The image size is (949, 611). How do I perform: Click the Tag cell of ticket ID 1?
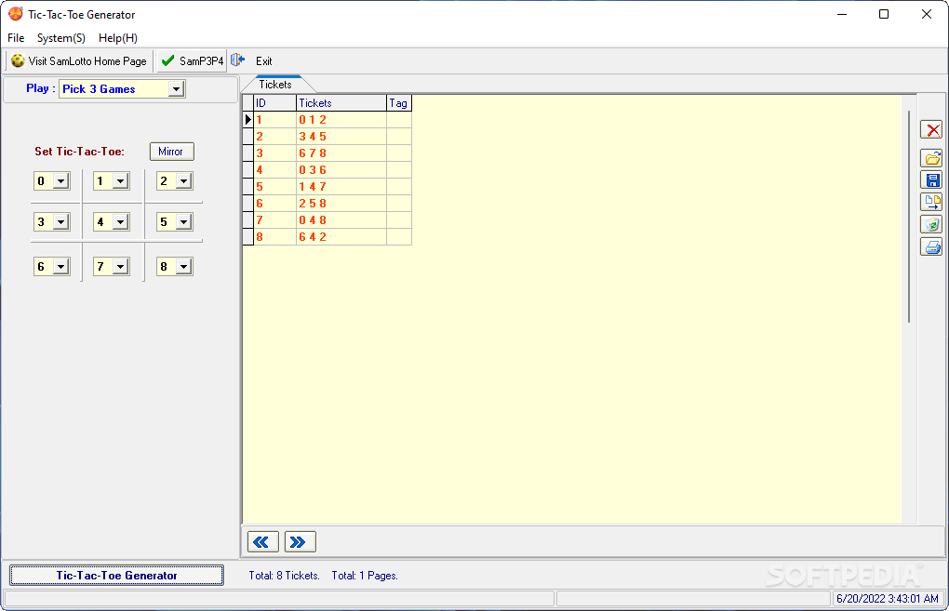click(x=399, y=120)
